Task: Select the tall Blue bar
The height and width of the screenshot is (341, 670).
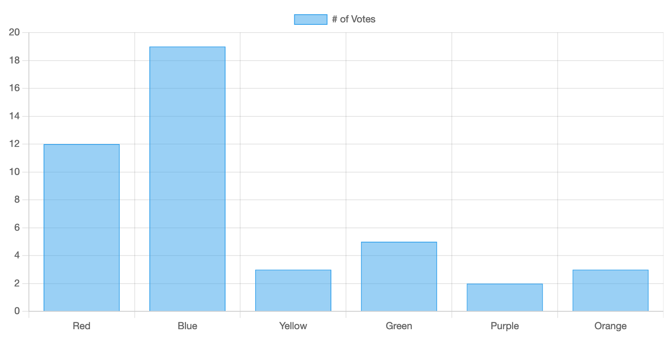Action: (187, 179)
